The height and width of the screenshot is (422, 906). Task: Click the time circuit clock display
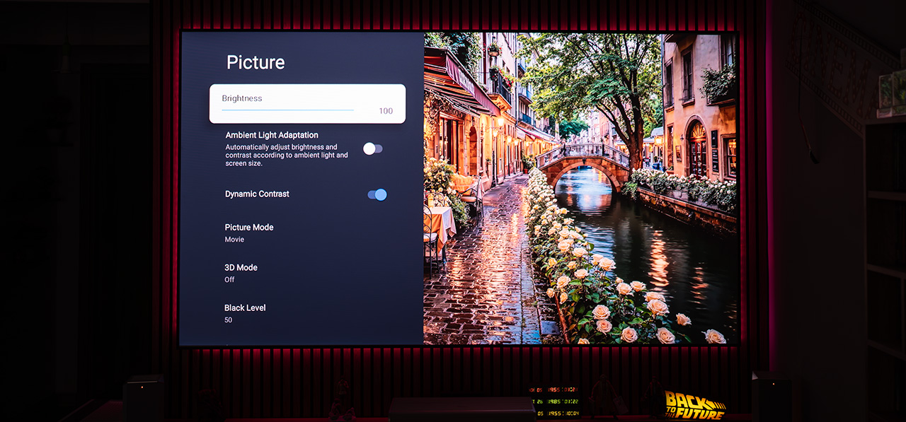pos(555,400)
